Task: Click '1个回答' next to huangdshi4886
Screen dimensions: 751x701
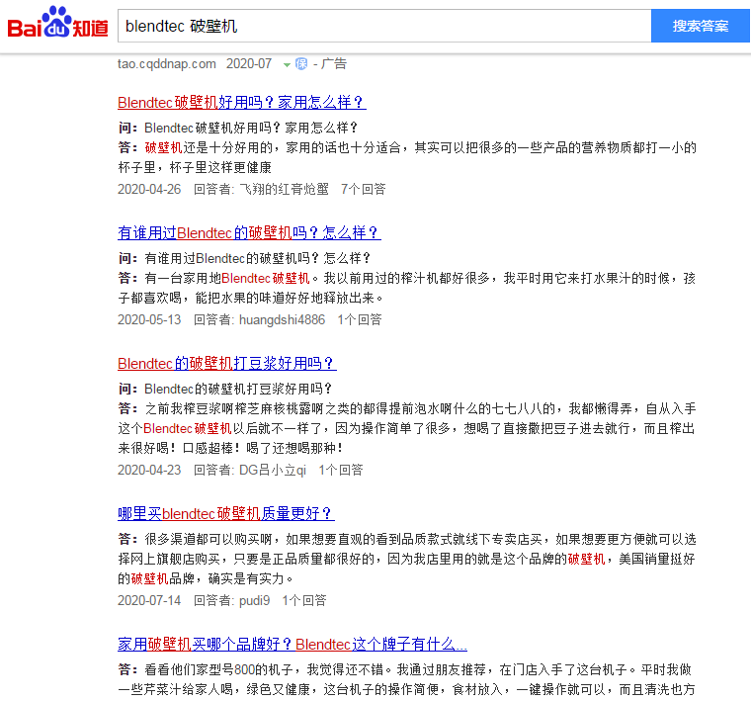Action: pos(360,319)
